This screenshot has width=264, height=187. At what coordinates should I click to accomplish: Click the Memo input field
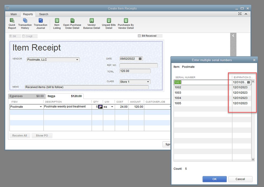[86, 87]
